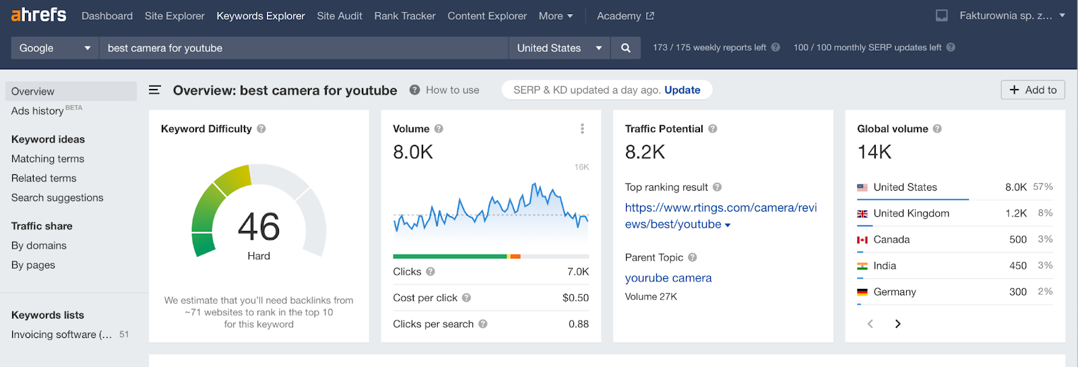Select Keywords Explorer in navigation
Viewport: 1078px width, 367px height.
click(x=261, y=15)
